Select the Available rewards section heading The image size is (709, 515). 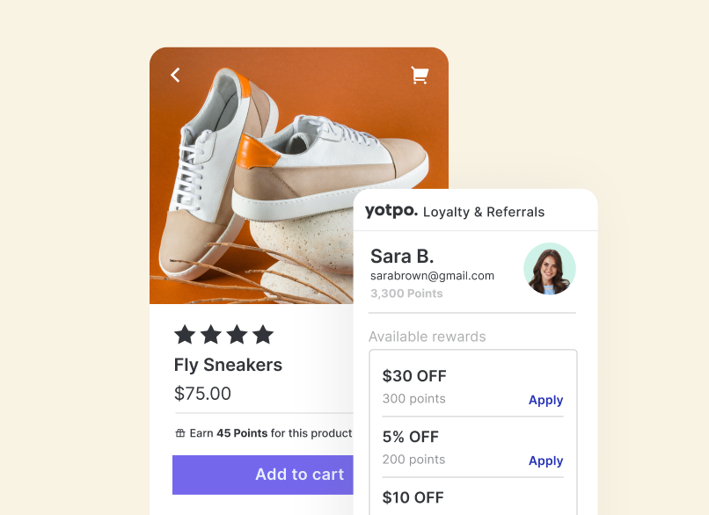428,337
